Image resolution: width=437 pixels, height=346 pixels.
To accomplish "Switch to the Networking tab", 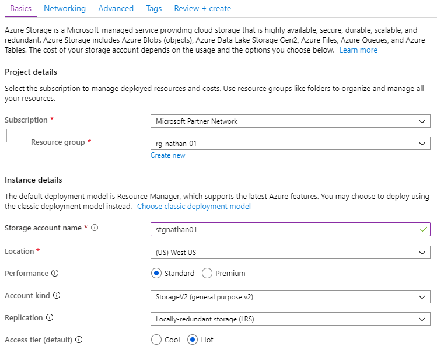I will coord(65,8).
